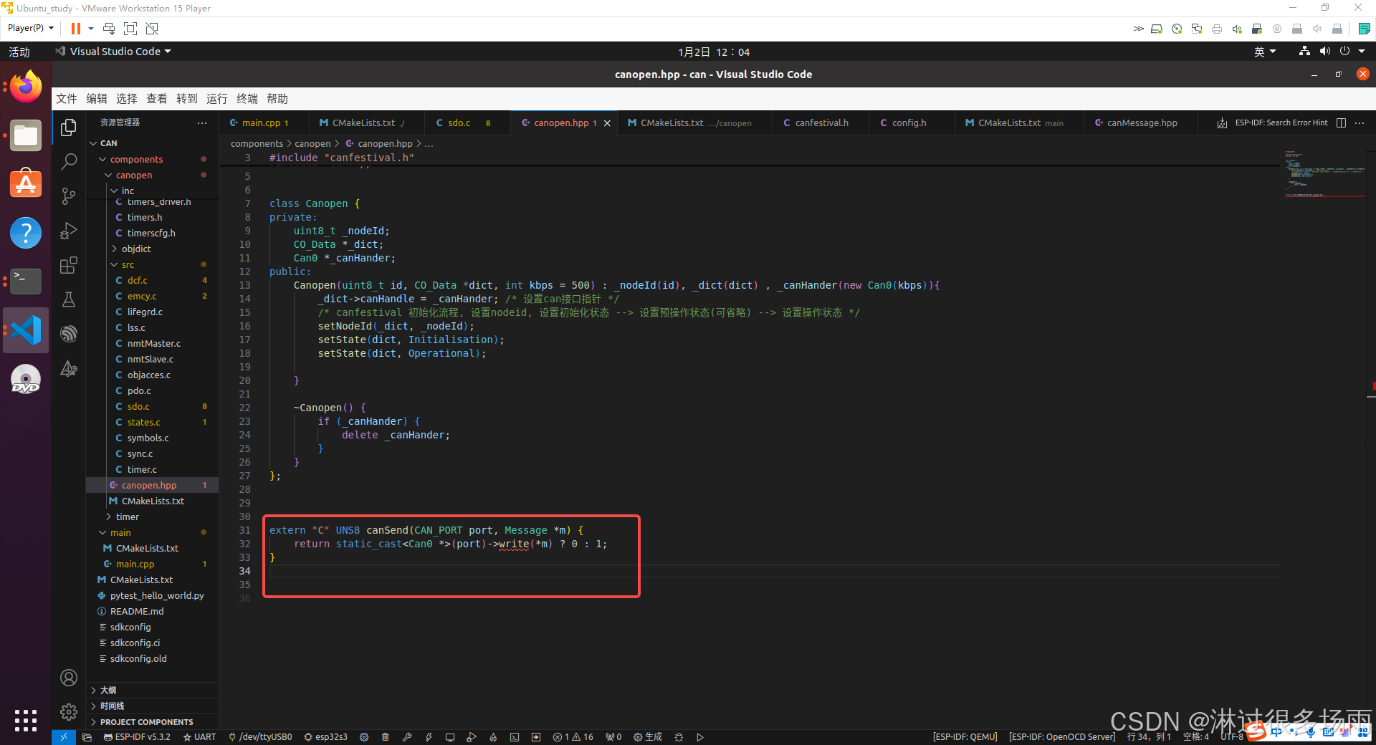Viewport: 1376px width, 745px height.
Task: Close the canopen.hpp tab
Action: click(x=607, y=123)
